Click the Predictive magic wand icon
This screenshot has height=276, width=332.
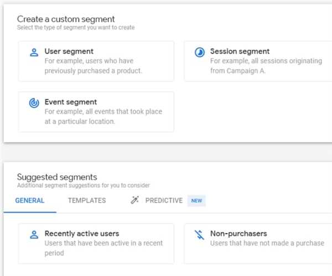[x=134, y=200]
